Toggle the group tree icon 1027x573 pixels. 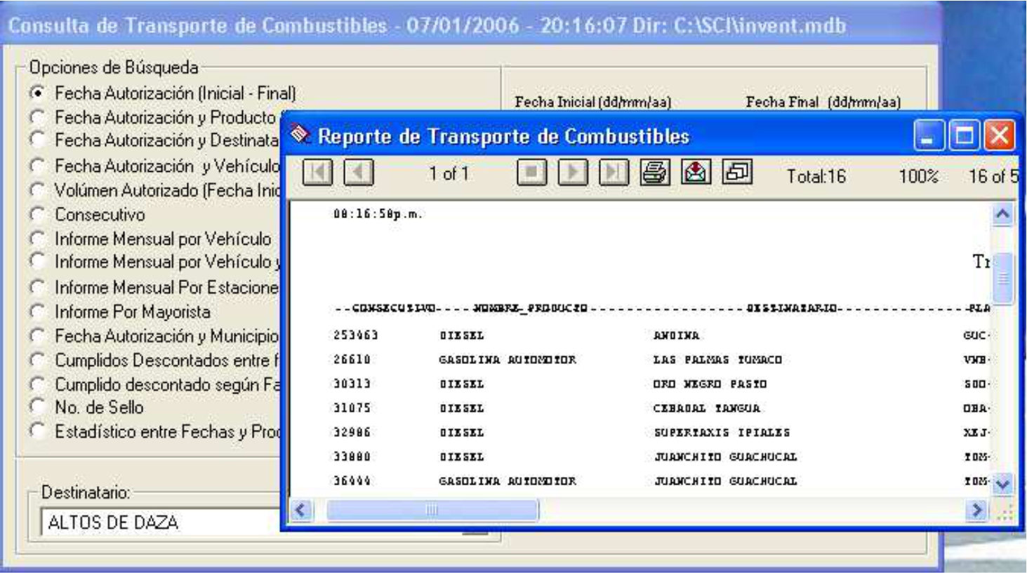coord(737,173)
